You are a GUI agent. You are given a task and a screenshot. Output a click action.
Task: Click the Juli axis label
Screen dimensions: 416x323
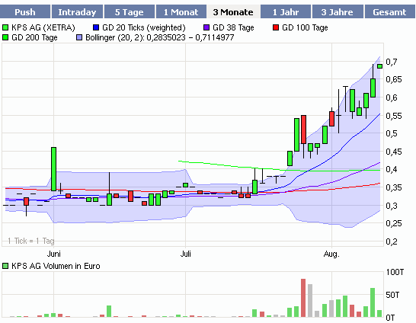click(x=185, y=254)
